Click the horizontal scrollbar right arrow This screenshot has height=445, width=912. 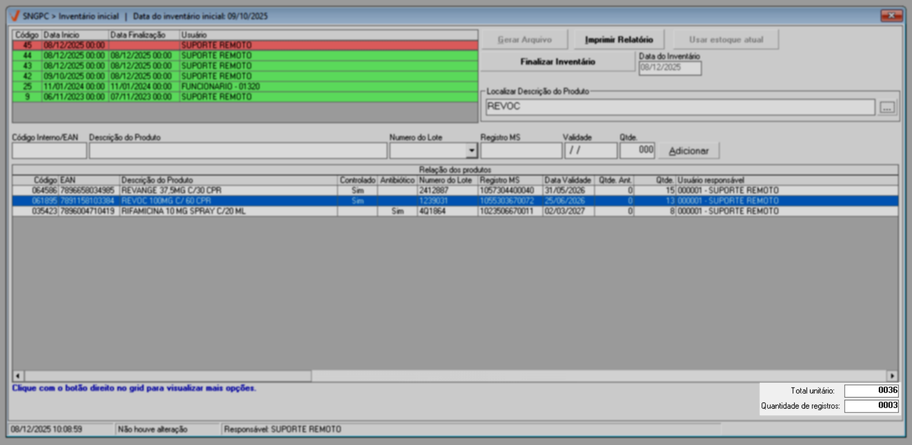(892, 376)
